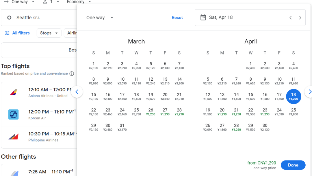Select April 30 priced ¥2,130
The image size is (312, 176).
coord(265,127)
